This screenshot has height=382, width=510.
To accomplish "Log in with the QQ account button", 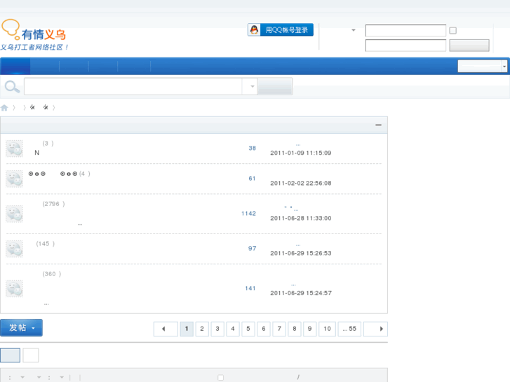I will [281, 30].
